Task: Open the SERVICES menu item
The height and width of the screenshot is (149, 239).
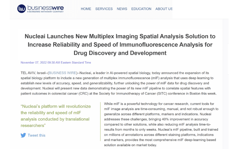Action: [x=104, y=9]
